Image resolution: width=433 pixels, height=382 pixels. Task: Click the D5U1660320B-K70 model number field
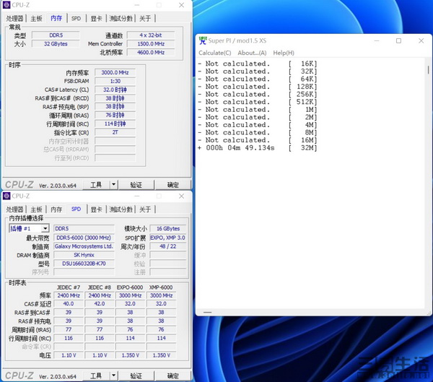(x=84, y=264)
